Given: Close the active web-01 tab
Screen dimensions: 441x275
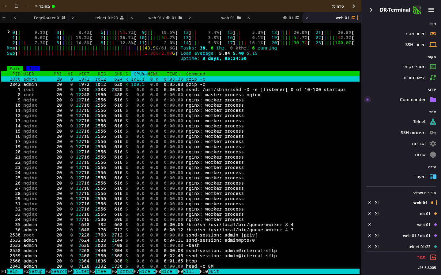Looking at the screenshot, I should tap(307, 18).
